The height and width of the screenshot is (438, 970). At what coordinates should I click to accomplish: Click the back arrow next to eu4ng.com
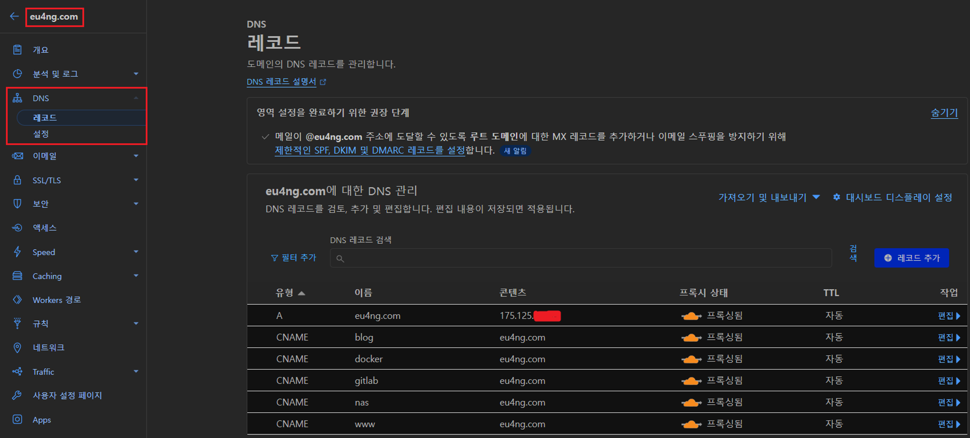tap(14, 16)
